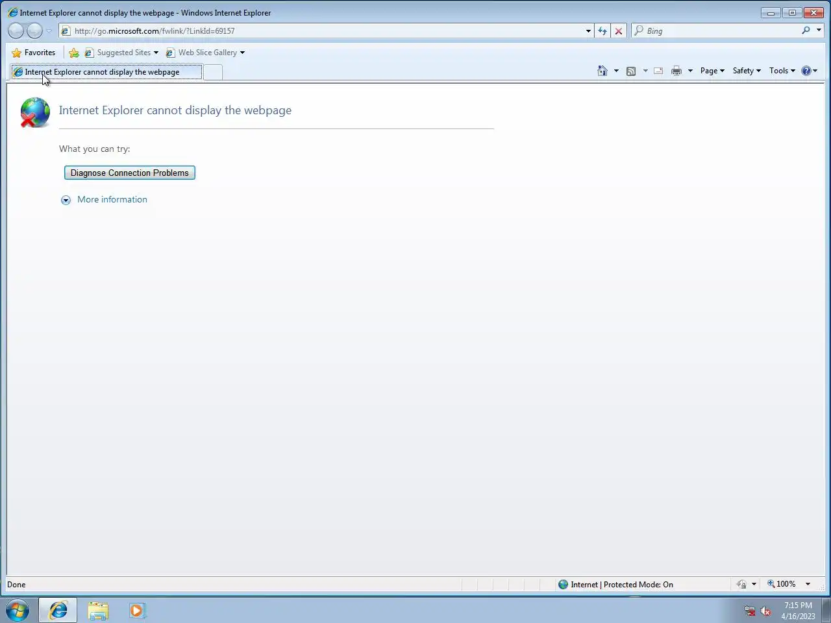Maximize or restore the Internet Explorer window
The width and height of the screenshot is (831, 623).
[792, 12]
